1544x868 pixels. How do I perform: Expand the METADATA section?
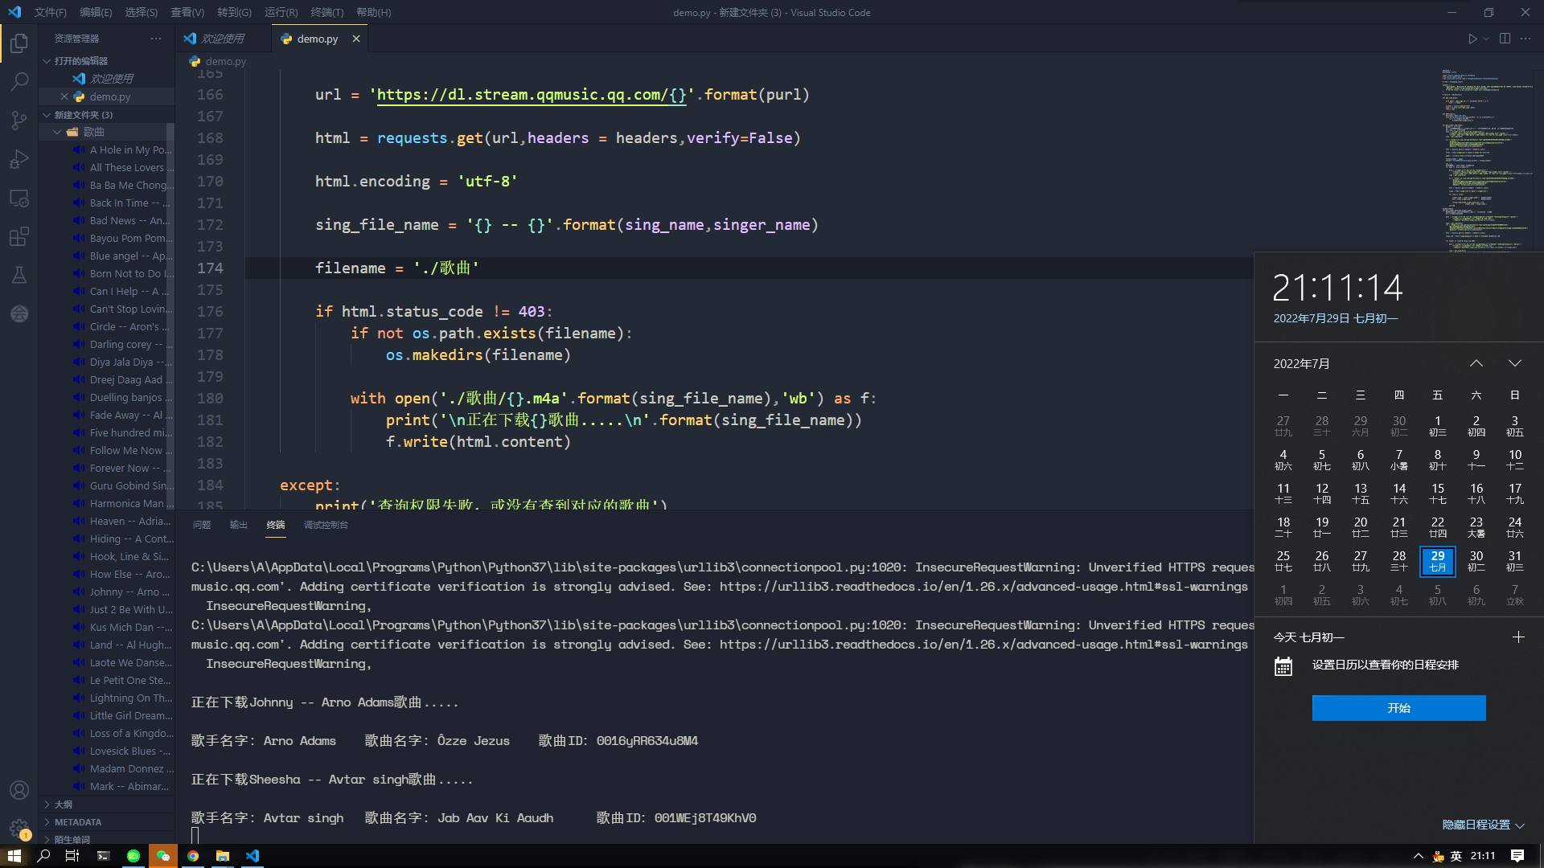77,822
